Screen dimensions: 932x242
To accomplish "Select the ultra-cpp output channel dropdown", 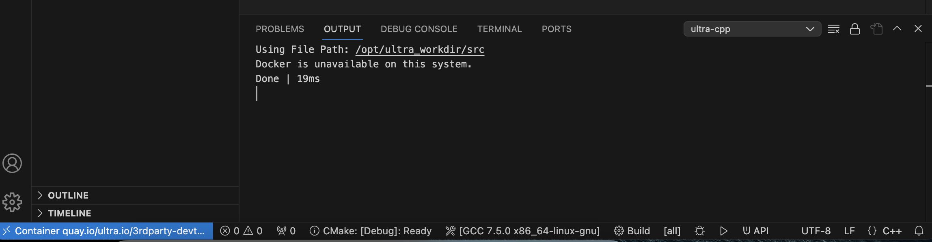I will pos(752,29).
